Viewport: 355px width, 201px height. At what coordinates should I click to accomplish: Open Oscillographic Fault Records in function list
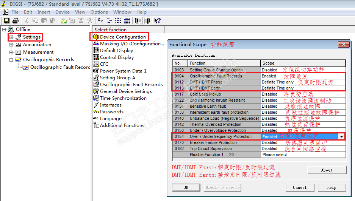coord(131,85)
